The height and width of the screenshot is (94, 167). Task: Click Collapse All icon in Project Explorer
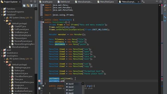pyautogui.click(x=24, y=6)
